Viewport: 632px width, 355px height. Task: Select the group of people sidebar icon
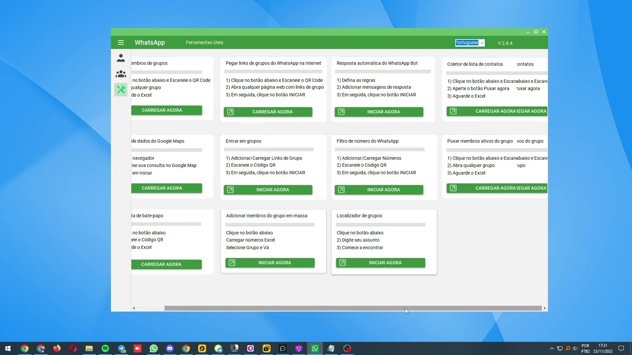coord(120,74)
